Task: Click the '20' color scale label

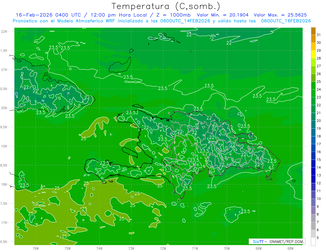Action: click(x=319, y=121)
